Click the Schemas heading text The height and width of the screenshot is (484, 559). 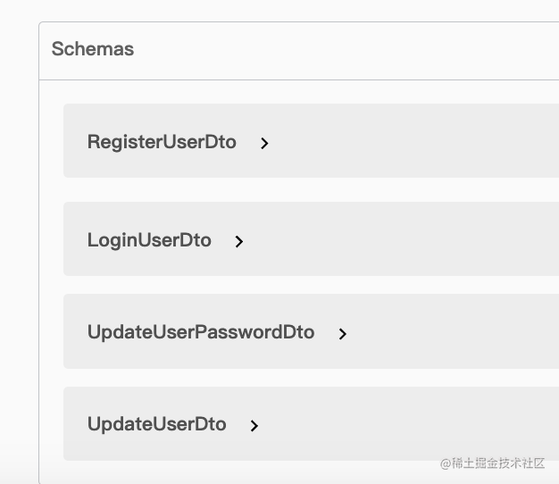point(93,50)
